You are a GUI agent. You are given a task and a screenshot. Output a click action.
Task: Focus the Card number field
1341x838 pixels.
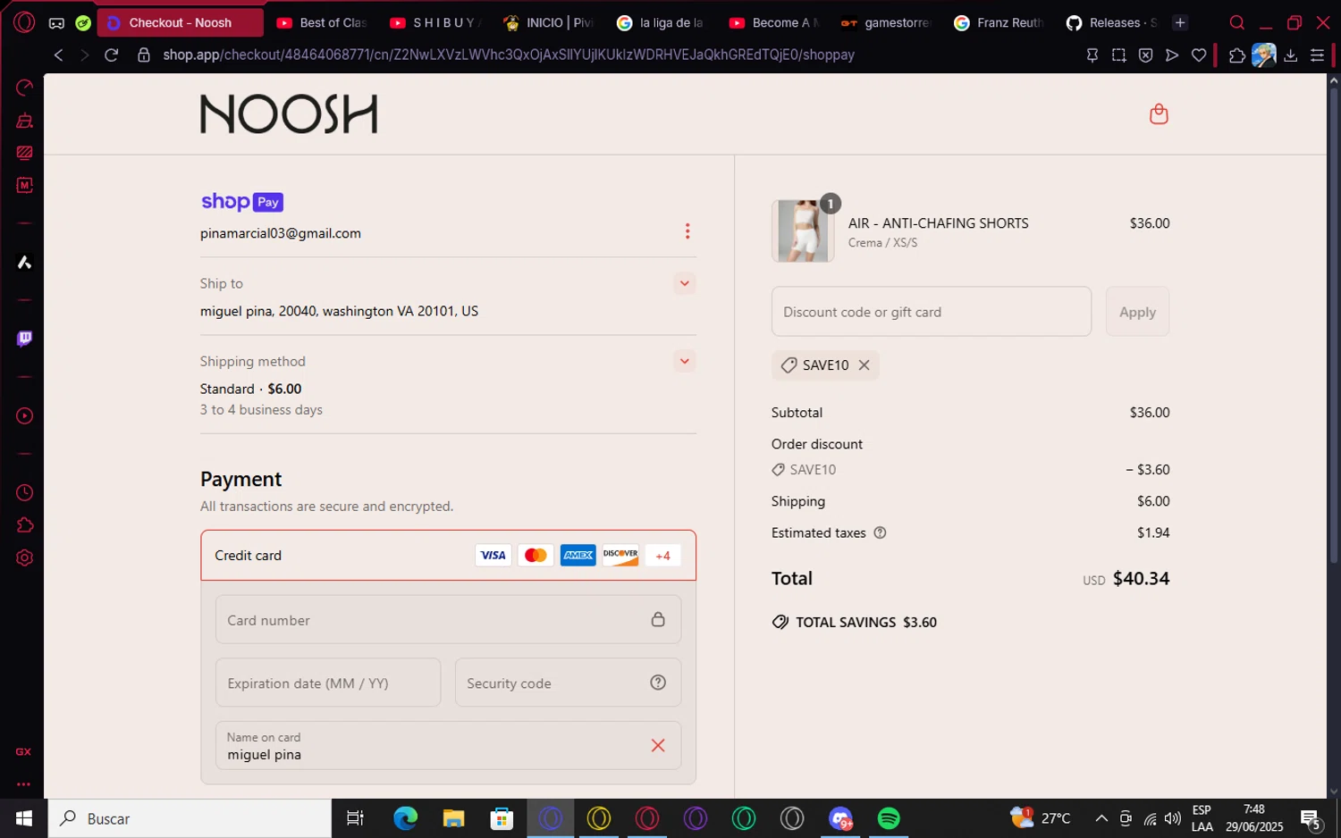click(x=448, y=619)
